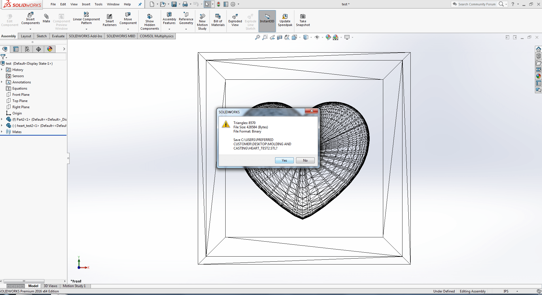Image resolution: width=542 pixels, height=295 pixels.
Task: Open SOLIDWORKS Resources task pane icon
Action: click(538, 49)
